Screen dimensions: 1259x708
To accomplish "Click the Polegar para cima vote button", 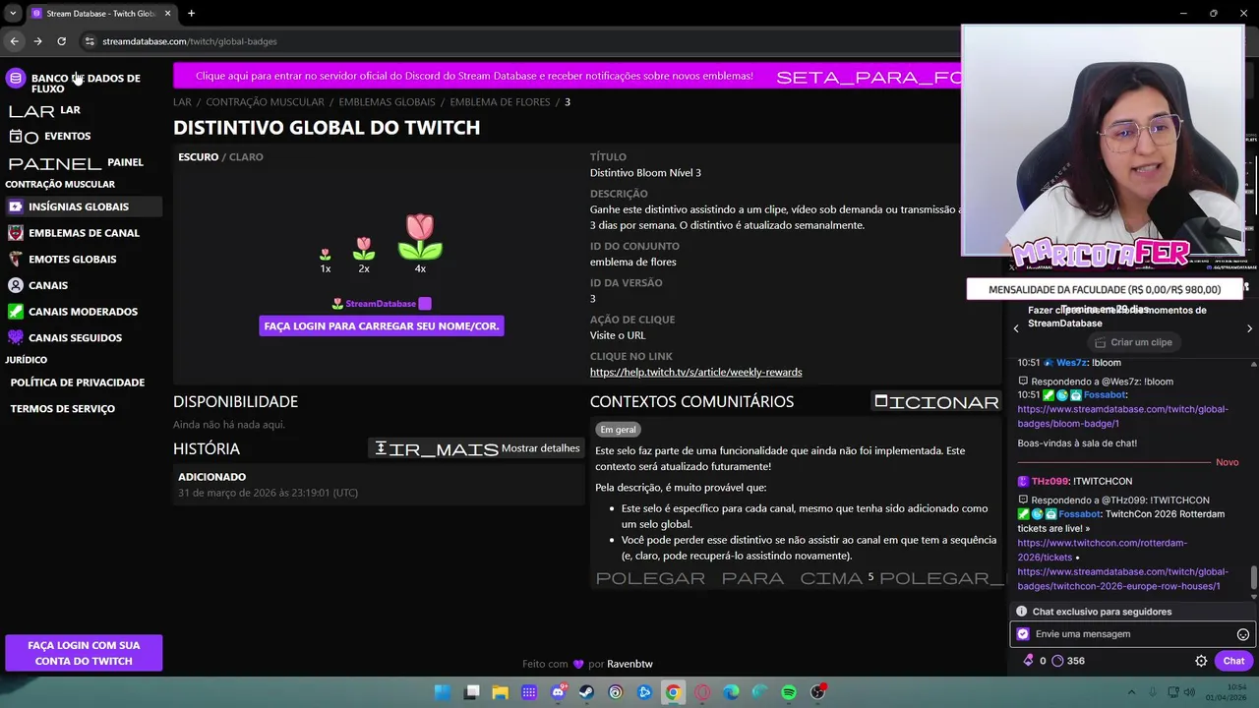I will (729, 577).
